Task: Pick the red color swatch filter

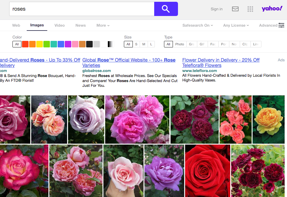Action: [x=25, y=44]
